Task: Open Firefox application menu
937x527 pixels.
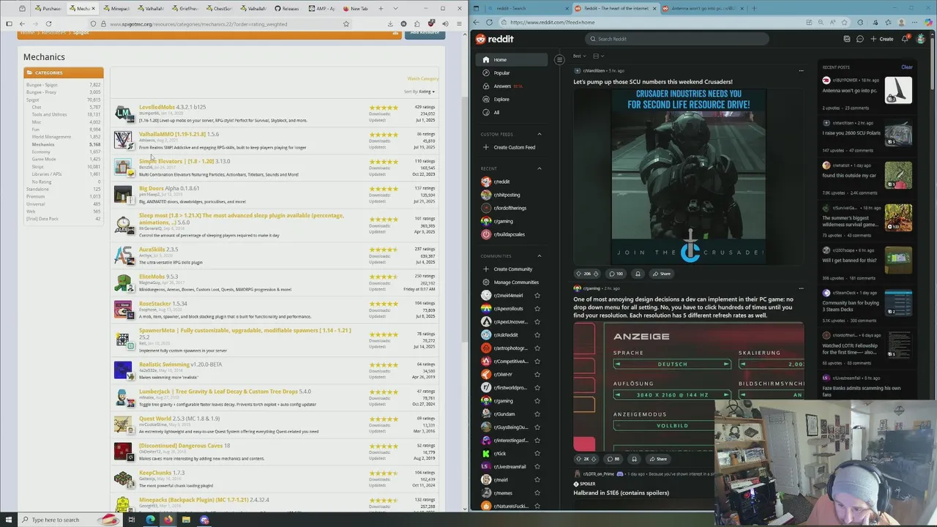Action: [x=458, y=23]
